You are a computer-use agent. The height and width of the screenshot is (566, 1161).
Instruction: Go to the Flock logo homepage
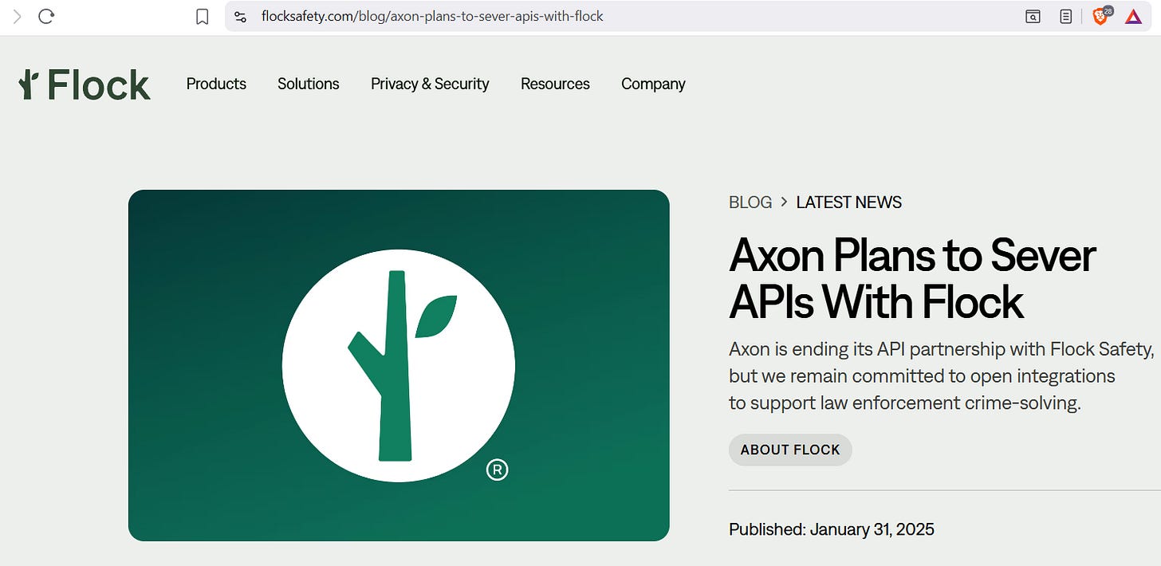(85, 85)
